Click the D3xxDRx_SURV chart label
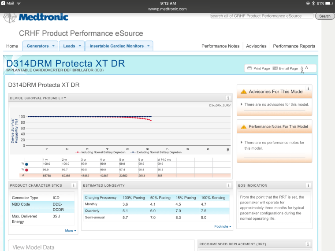Screen dimensions: 335x251 pos(220,105)
